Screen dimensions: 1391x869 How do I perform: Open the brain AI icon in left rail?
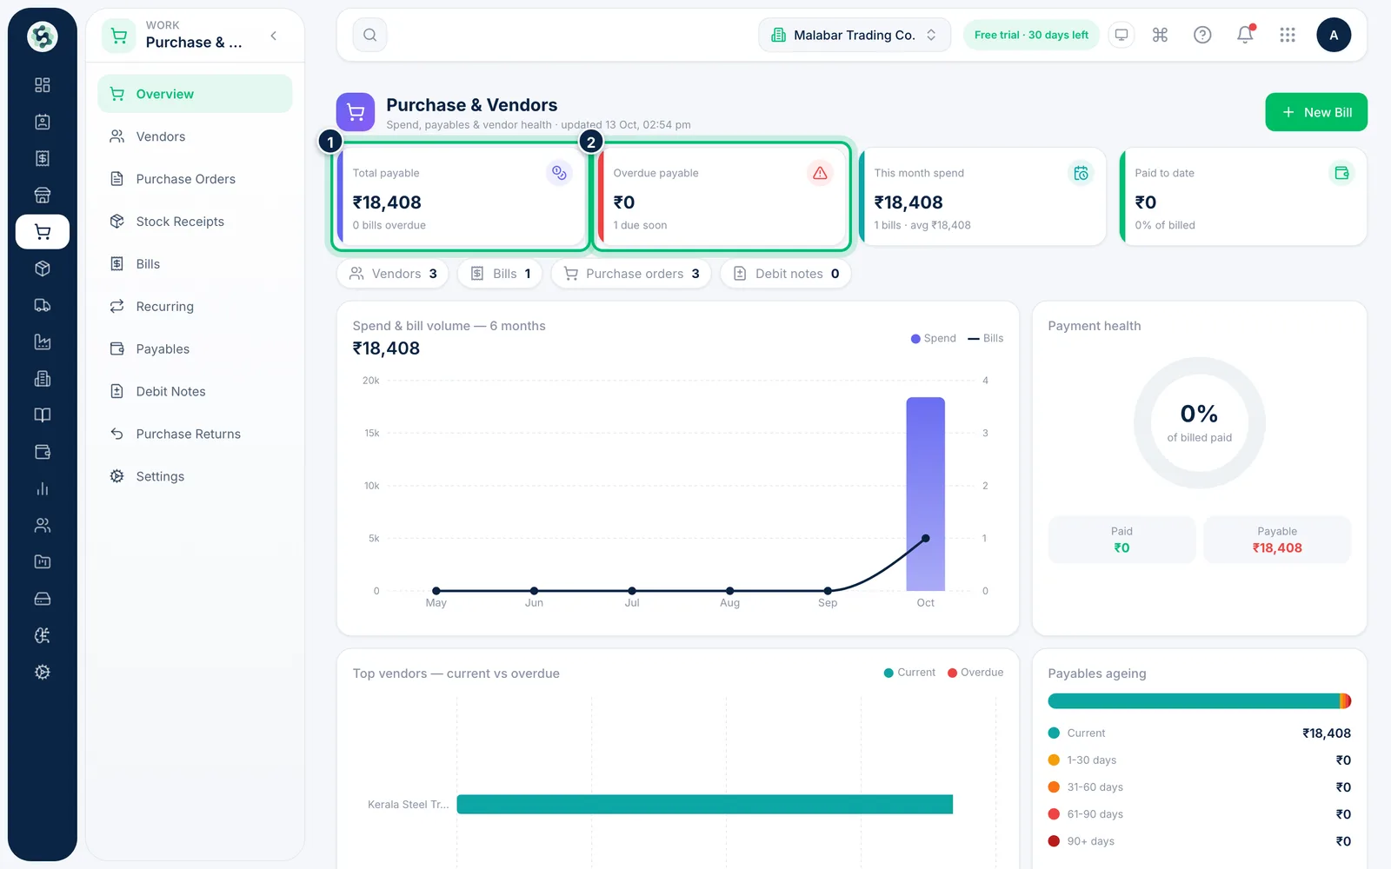(x=42, y=635)
